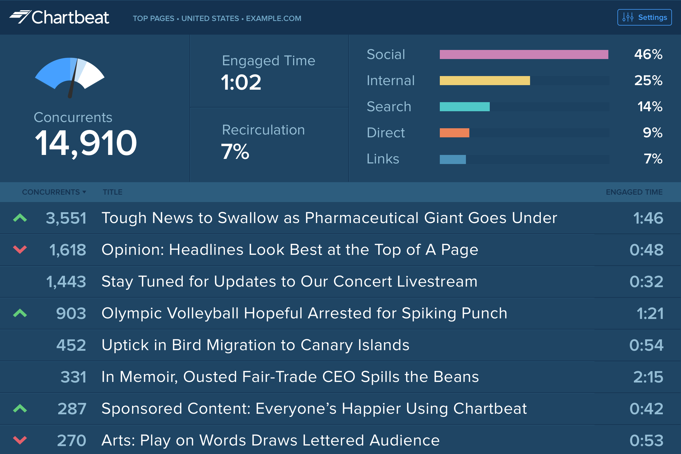Click the teal Search traffic bar
The width and height of the screenshot is (681, 454).
[x=464, y=107]
